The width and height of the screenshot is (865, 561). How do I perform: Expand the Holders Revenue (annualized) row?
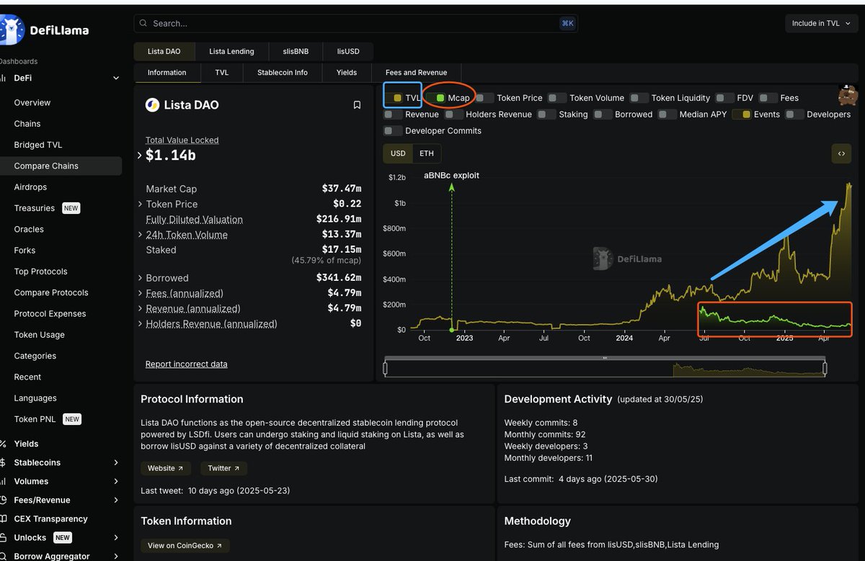[140, 324]
